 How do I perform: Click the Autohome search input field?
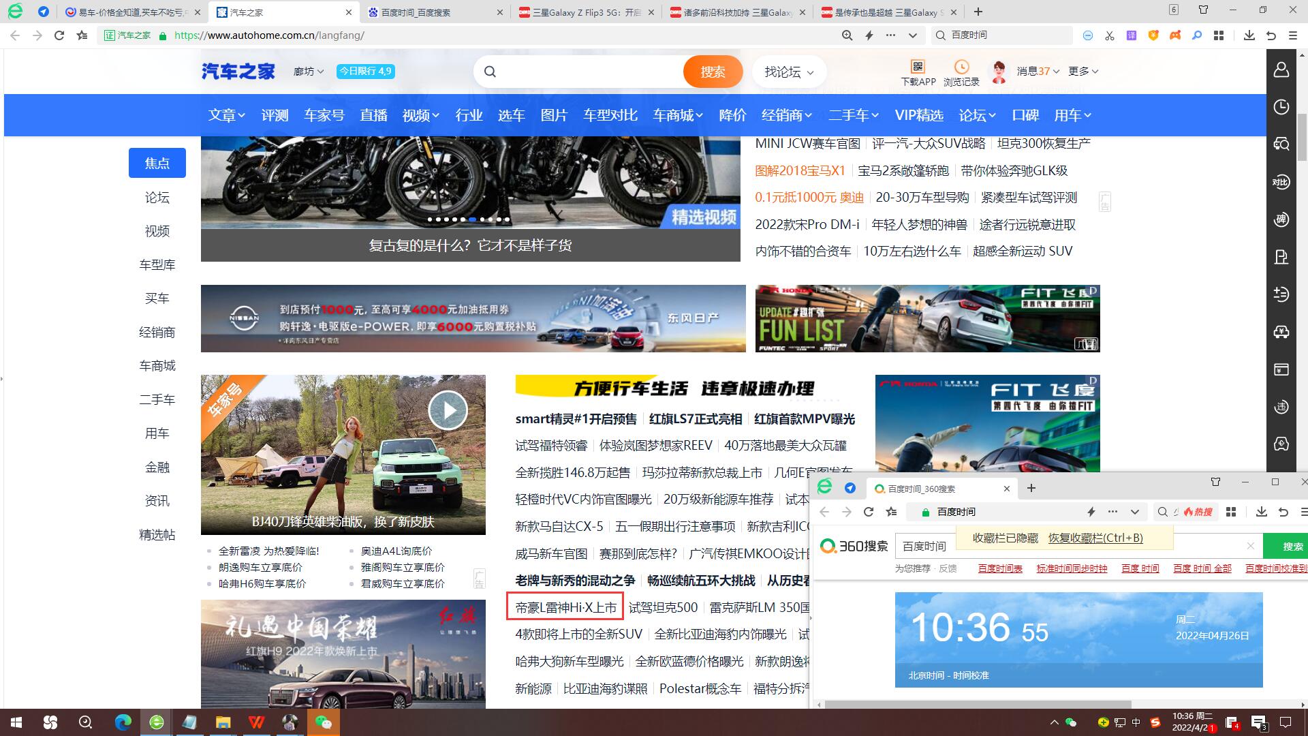590,72
